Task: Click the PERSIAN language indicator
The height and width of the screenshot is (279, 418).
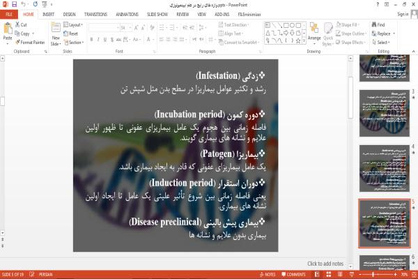Action: click(x=45, y=274)
